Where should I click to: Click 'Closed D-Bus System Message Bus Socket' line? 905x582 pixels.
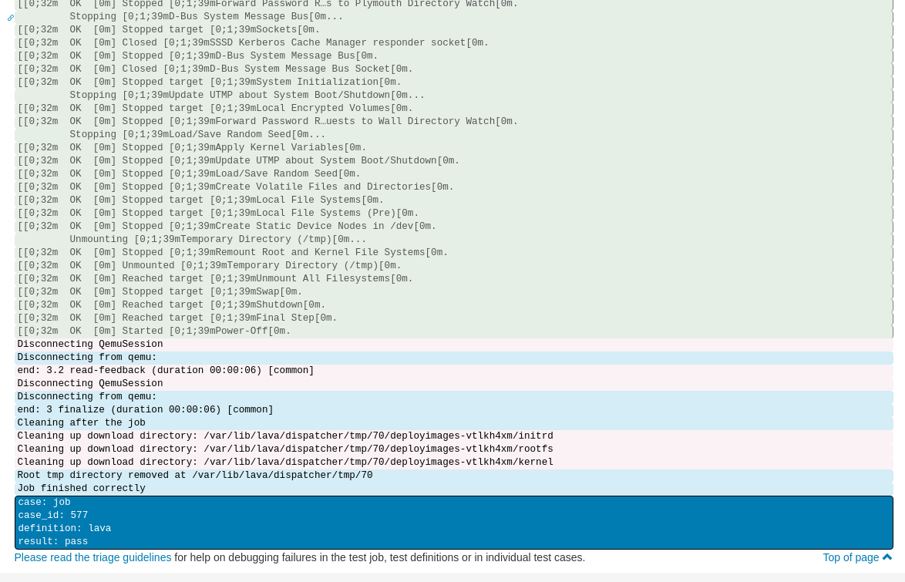(x=453, y=69)
